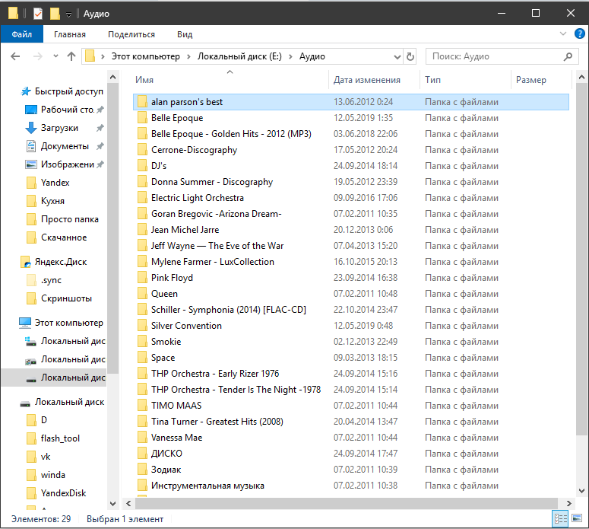Select folder D in navigation pane
Viewport: 589px width, 529px height.
point(44,420)
